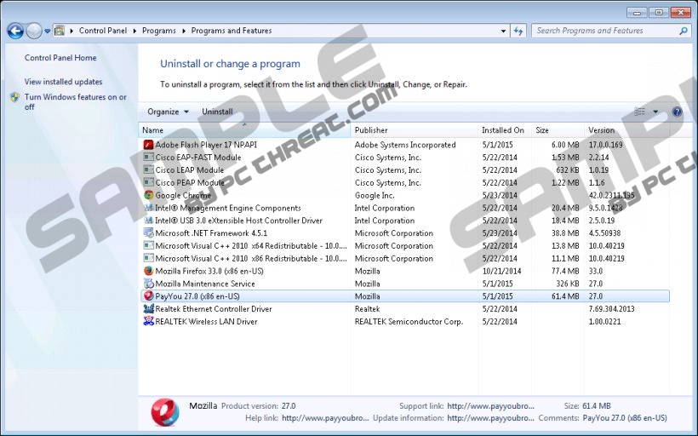Select Control Panel in breadcrumb

tap(103, 31)
